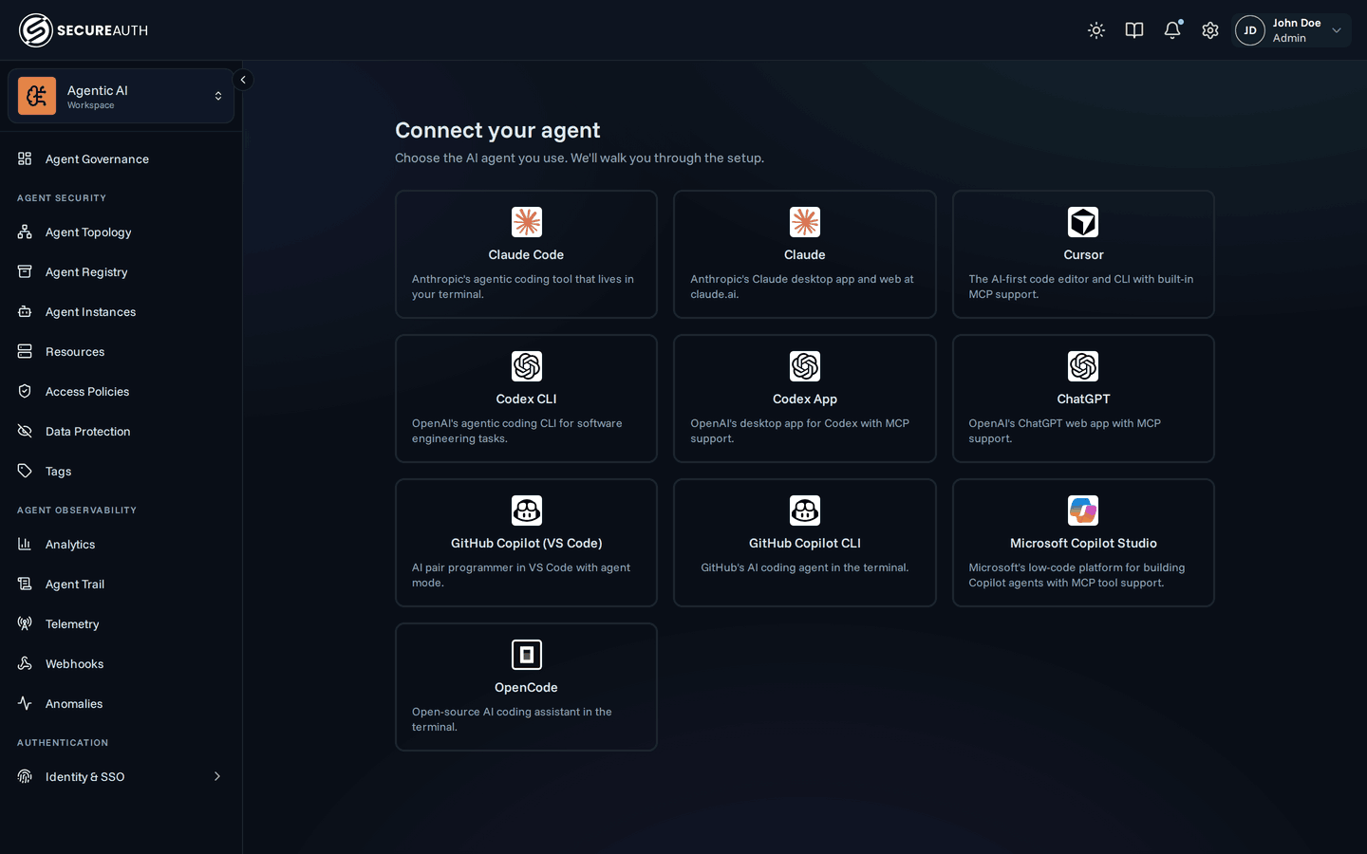1367x854 pixels.
Task: Click the orange Agentic AI workspace icon
Action: click(37, 96)
